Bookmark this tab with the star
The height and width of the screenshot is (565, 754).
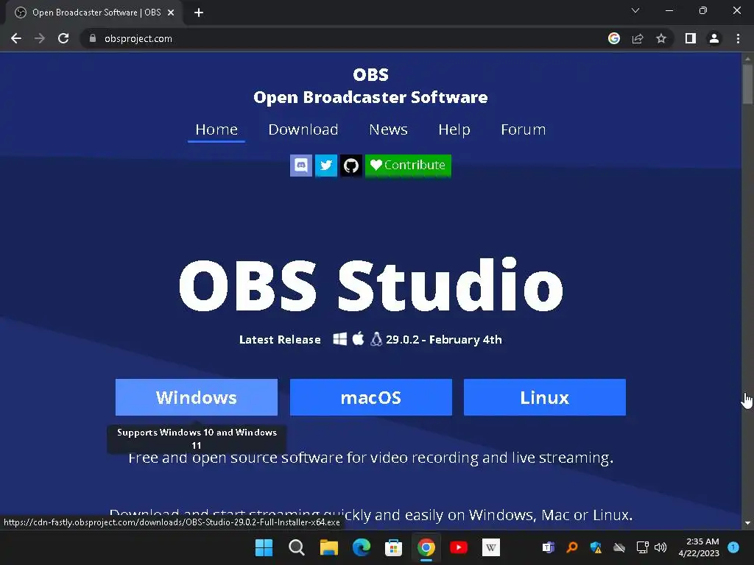tap(661, 38)
